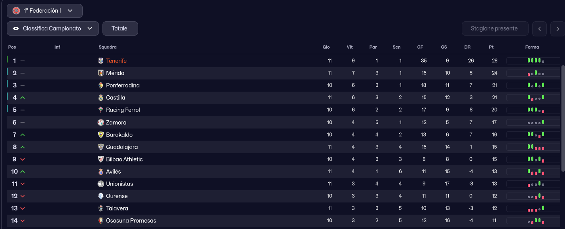Click the Unionistas club crest icon

100,184
